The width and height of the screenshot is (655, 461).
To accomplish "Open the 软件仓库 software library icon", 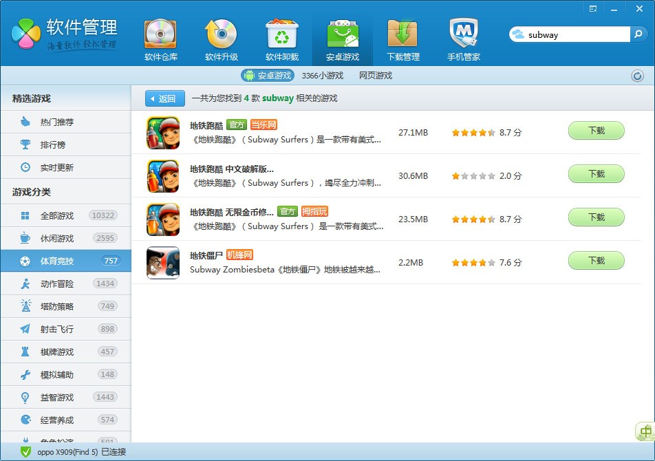I will pos(160,34).
